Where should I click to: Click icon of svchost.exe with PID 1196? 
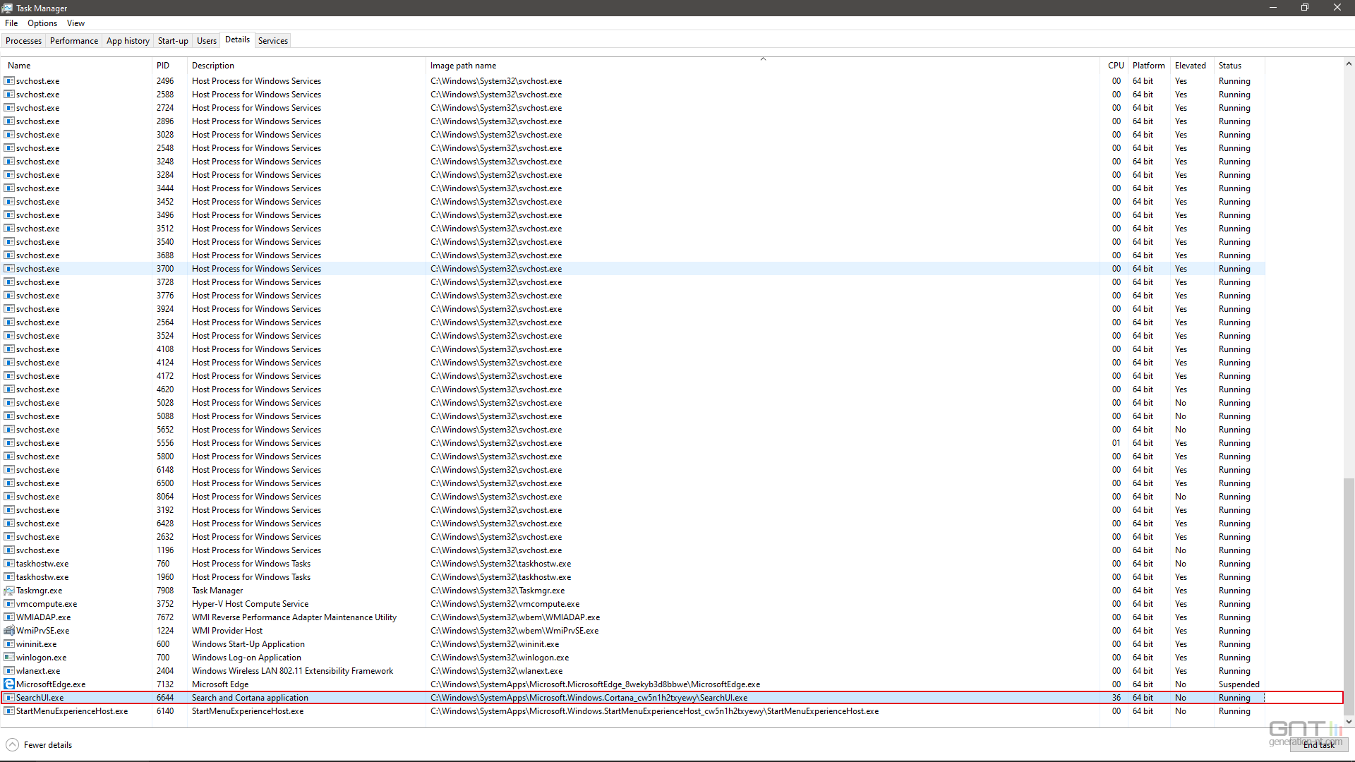(x=9, y=550)
